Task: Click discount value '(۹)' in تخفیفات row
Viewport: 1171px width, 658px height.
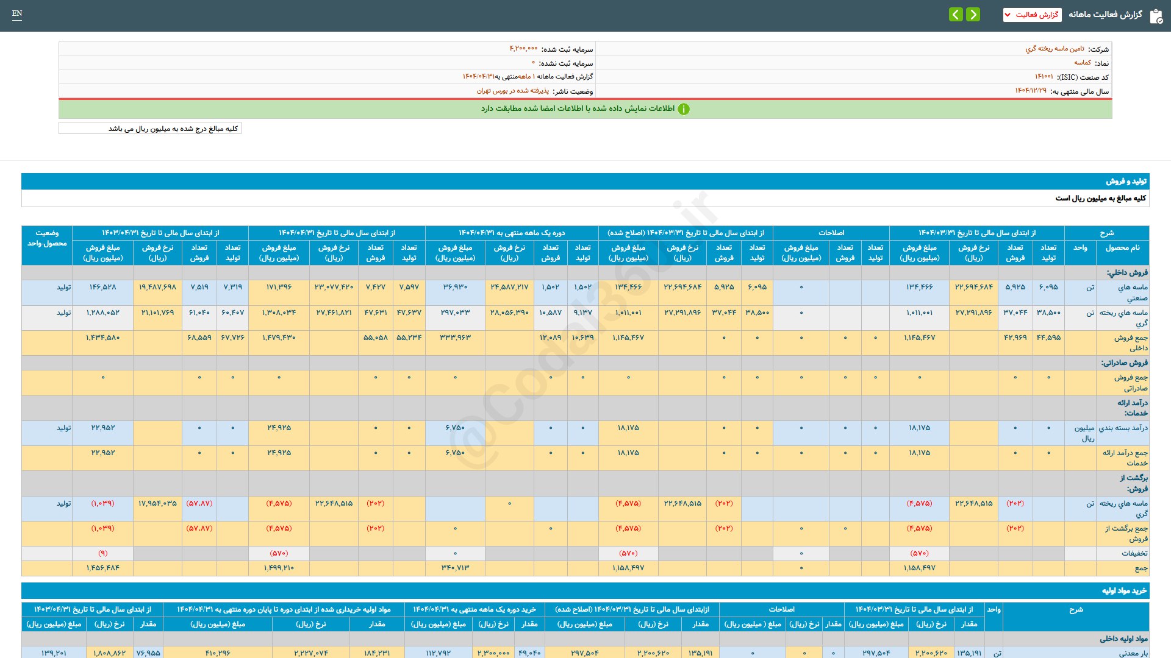Action: (102, 554)
